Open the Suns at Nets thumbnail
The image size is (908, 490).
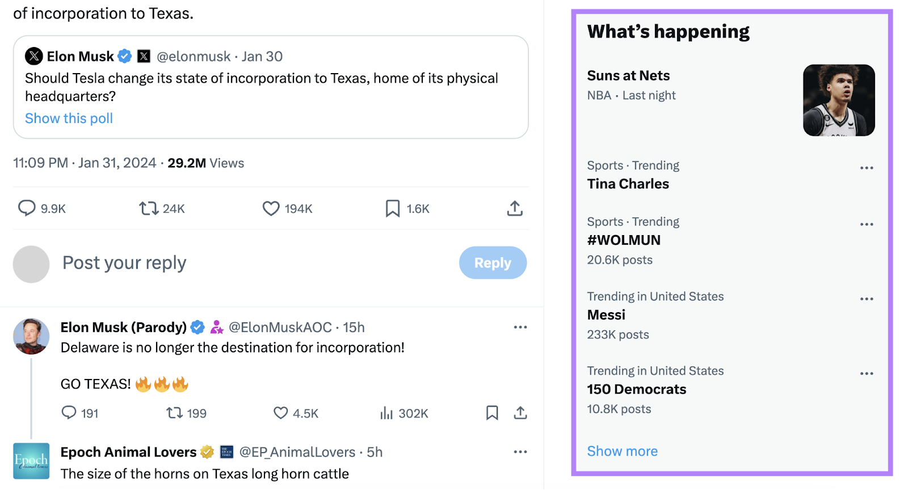click(839, 100)
